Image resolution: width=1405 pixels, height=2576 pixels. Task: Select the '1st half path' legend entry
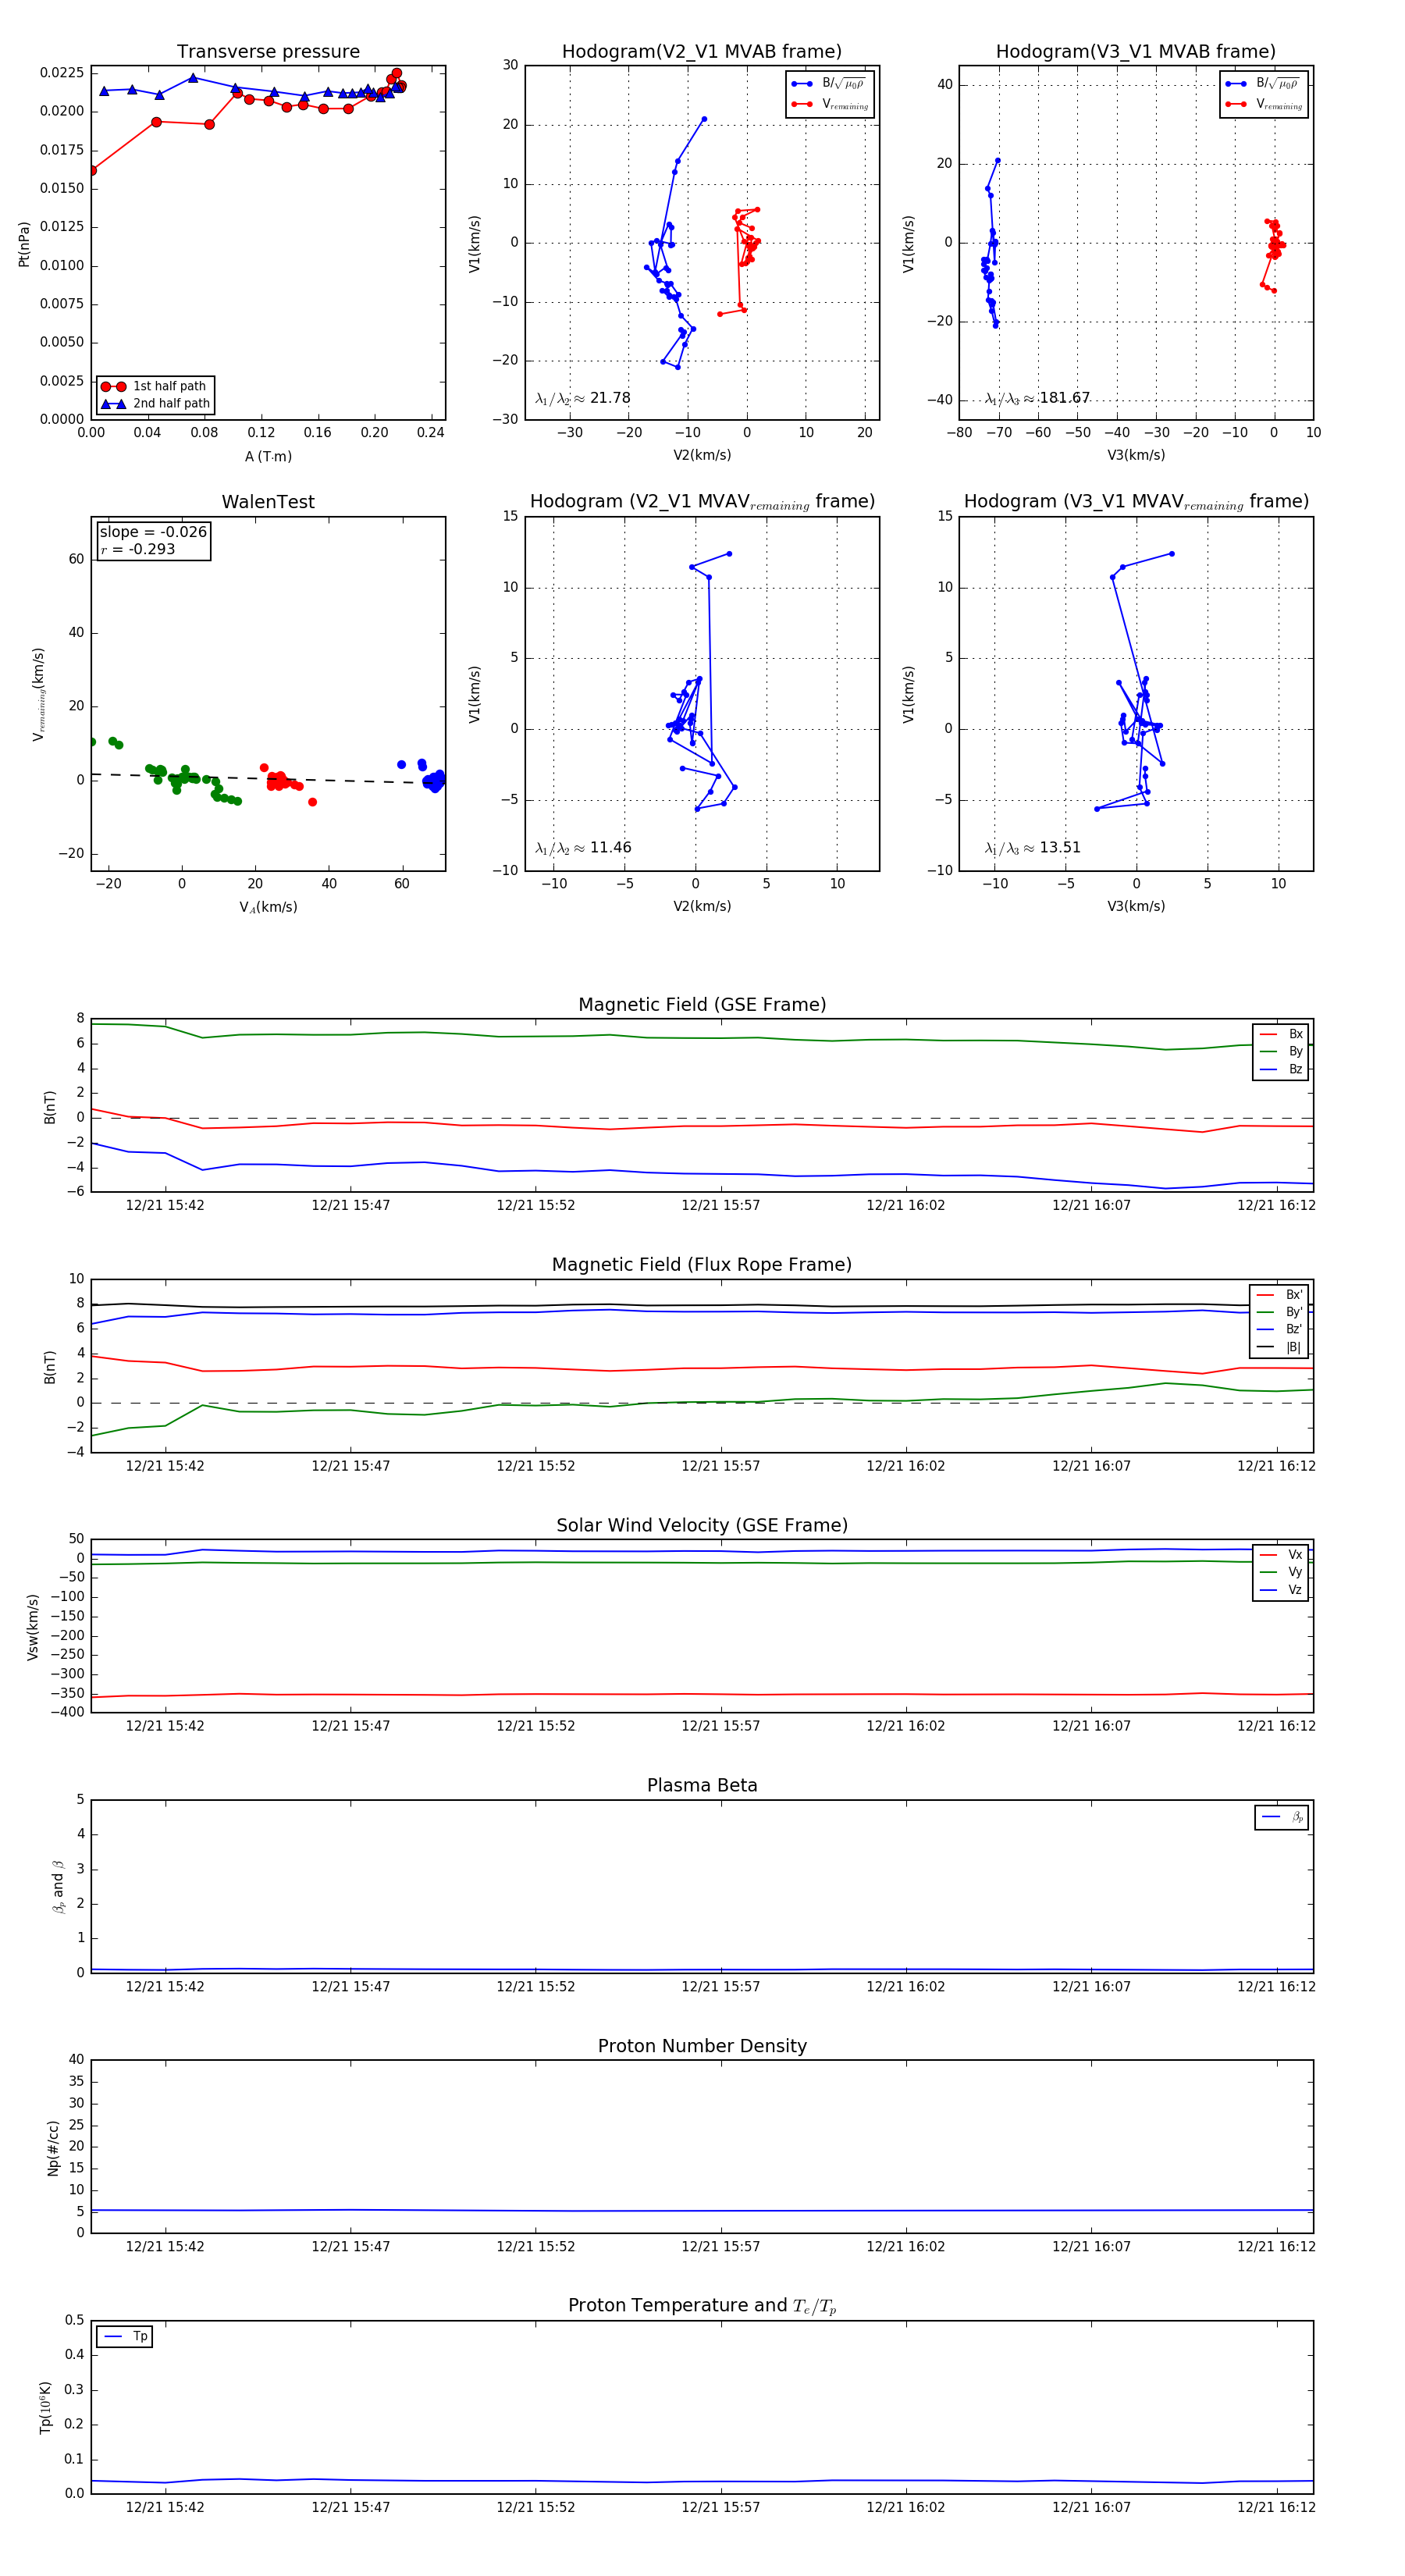[155, 386]
